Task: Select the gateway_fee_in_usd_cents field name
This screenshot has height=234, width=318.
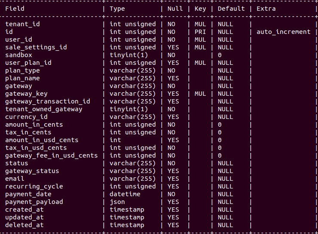Action: coord(51,155)
